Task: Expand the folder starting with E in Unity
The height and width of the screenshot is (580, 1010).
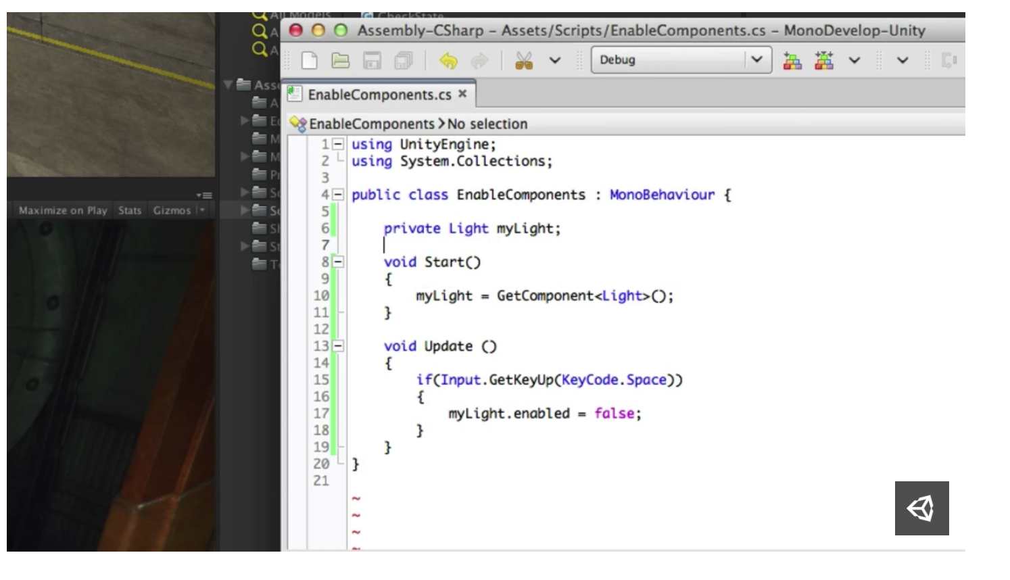Action: [245, 121]
